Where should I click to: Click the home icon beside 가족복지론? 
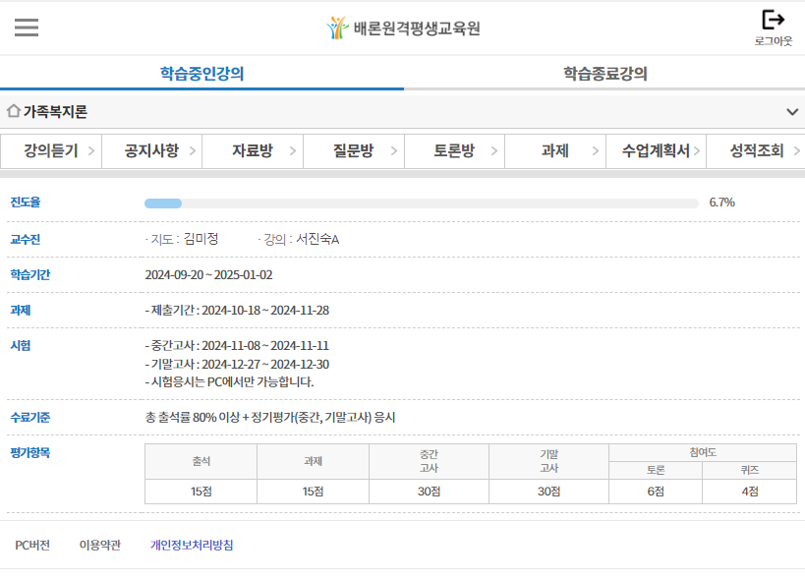[x=14, y=111]
